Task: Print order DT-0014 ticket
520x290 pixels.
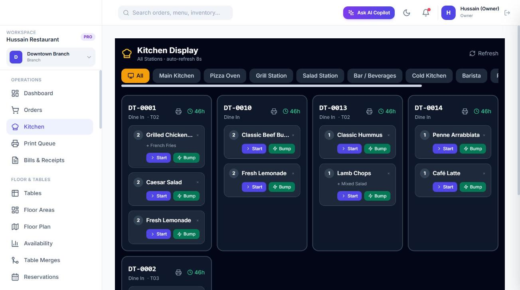Action: pos(465,111)
